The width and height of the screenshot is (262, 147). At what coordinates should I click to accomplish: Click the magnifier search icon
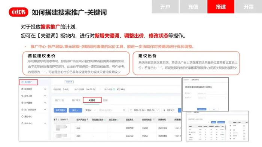pos(124,110)
